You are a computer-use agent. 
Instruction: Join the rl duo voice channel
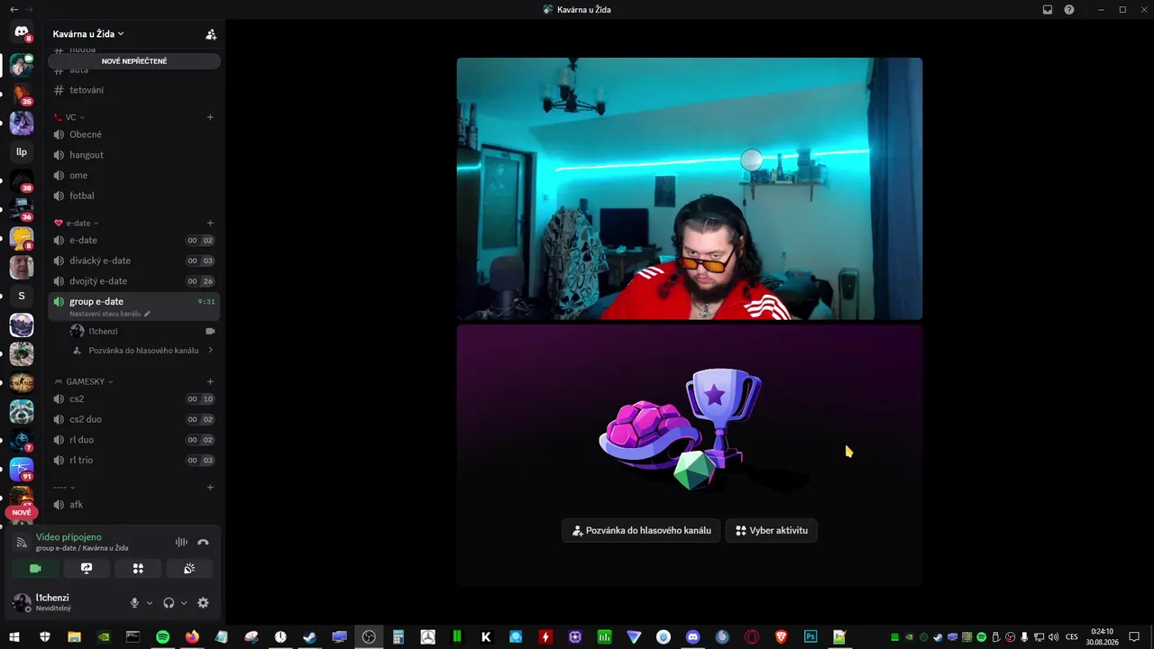point(134,440)
